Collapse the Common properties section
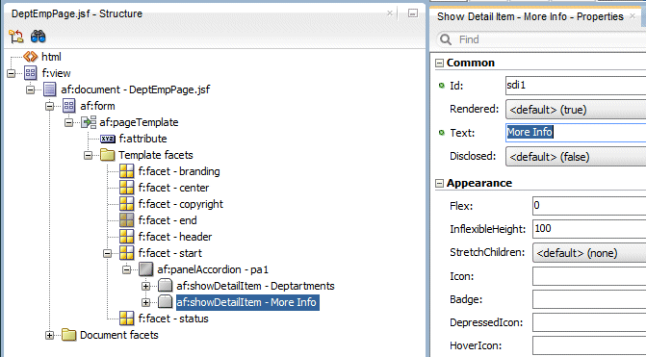Image resolution: width=646 pixels, height=357 pixels. [x=440, y=63]
